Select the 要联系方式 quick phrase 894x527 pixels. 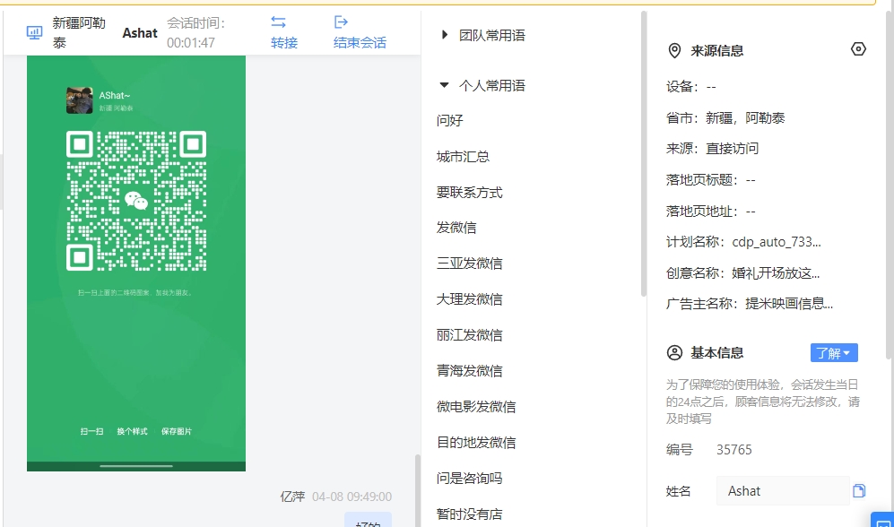[x=469, y=193]
